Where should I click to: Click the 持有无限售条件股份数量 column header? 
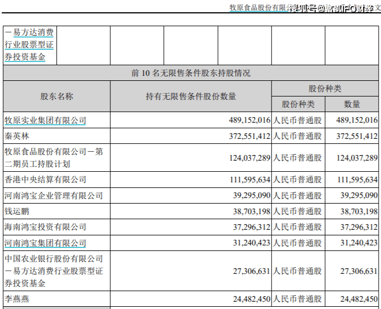pyautogui.click(x=191, y=96)
